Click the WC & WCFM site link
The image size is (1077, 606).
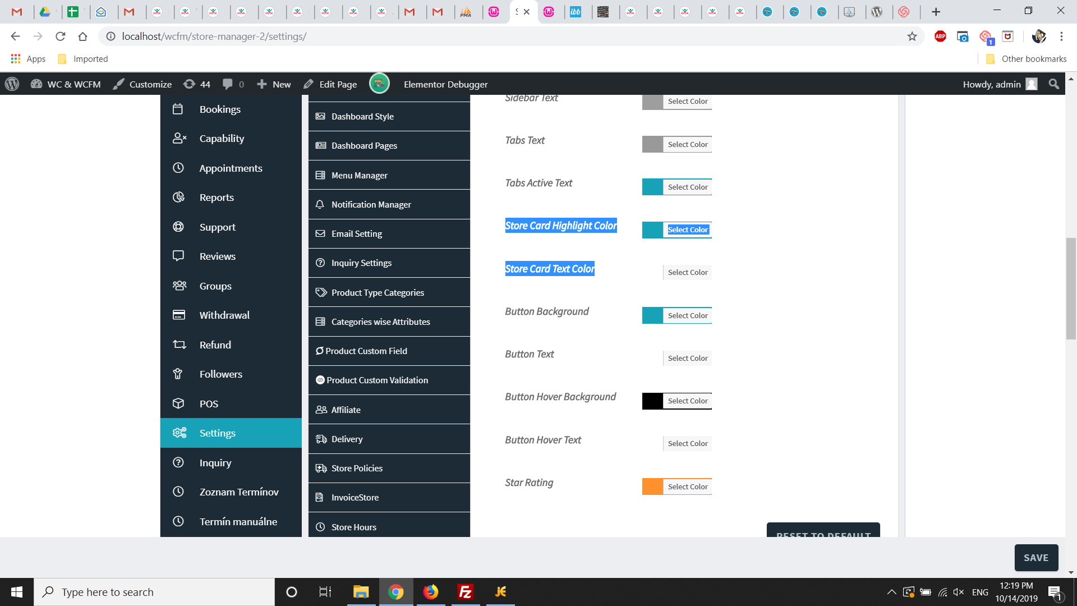[x=66, y=84]
